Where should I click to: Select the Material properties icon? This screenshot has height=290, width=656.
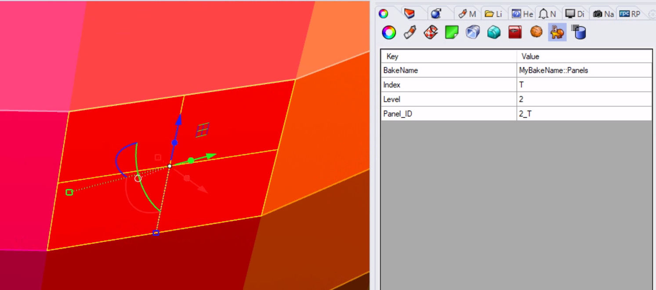(410, 32)
